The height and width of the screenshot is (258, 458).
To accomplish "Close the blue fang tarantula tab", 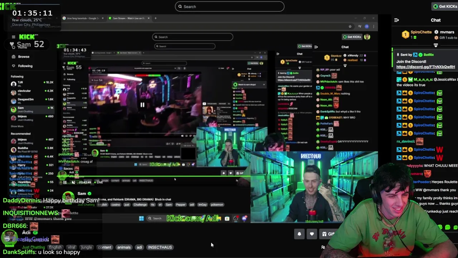I will tap(102, 18).
